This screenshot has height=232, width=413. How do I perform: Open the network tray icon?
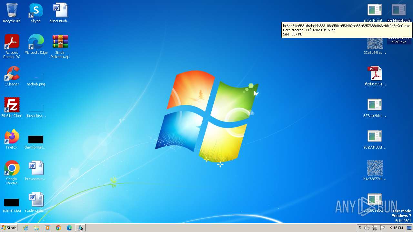point(375,228)
